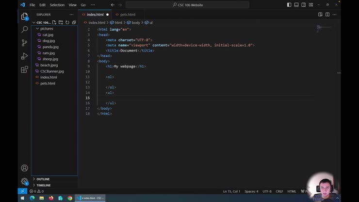Screen dimensions: 359x202
Task: Click the New File icon in Explorer
Action: [x=54, y=22]
